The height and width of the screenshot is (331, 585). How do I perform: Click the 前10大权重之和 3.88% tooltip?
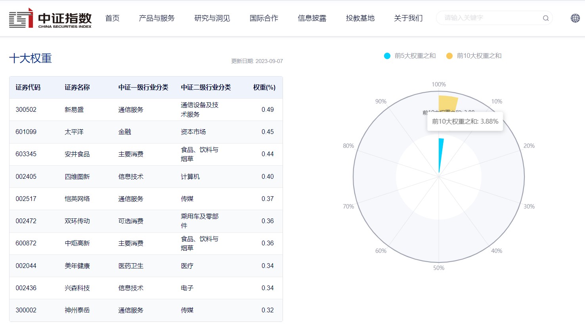[x=465, y=121]
